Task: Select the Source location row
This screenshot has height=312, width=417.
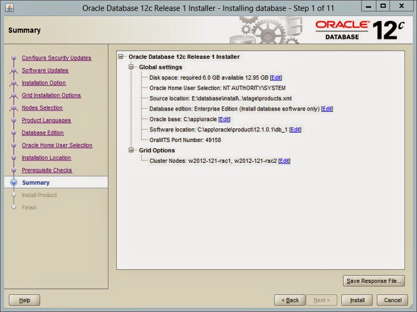Action: pyautogui.click(x=220, y=99)
